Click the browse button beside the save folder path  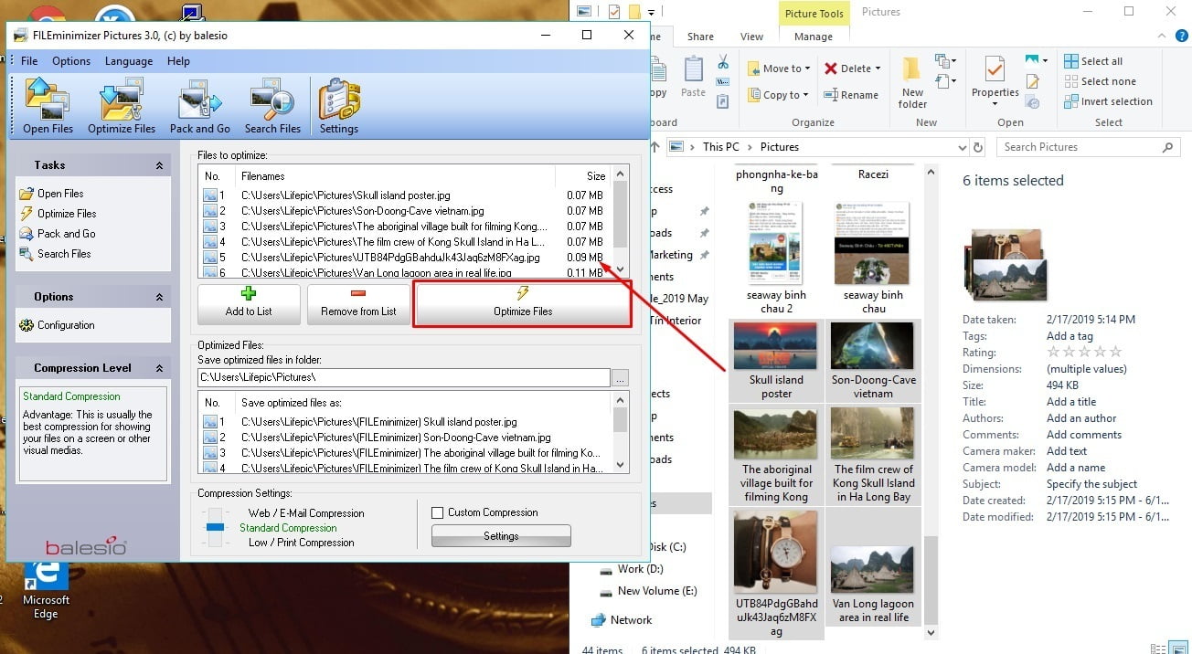pos(621,377)
